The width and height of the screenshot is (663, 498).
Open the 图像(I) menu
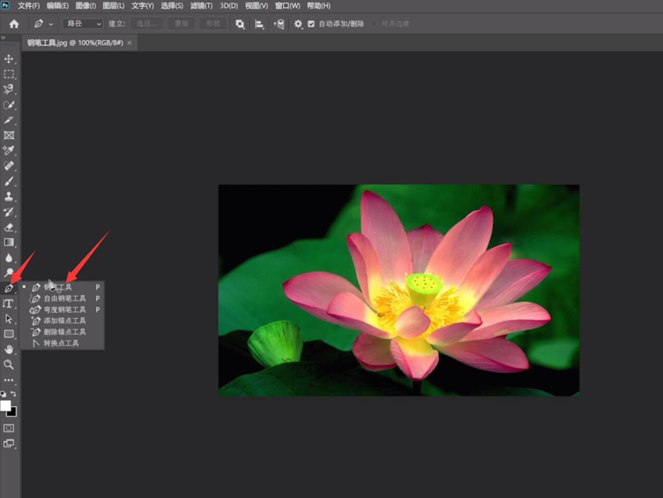(85, 6)
